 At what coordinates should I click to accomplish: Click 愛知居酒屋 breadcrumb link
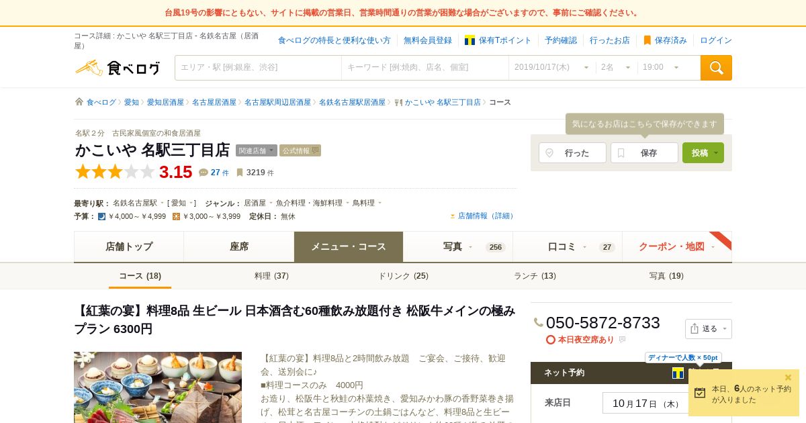[x=165, y=103]
